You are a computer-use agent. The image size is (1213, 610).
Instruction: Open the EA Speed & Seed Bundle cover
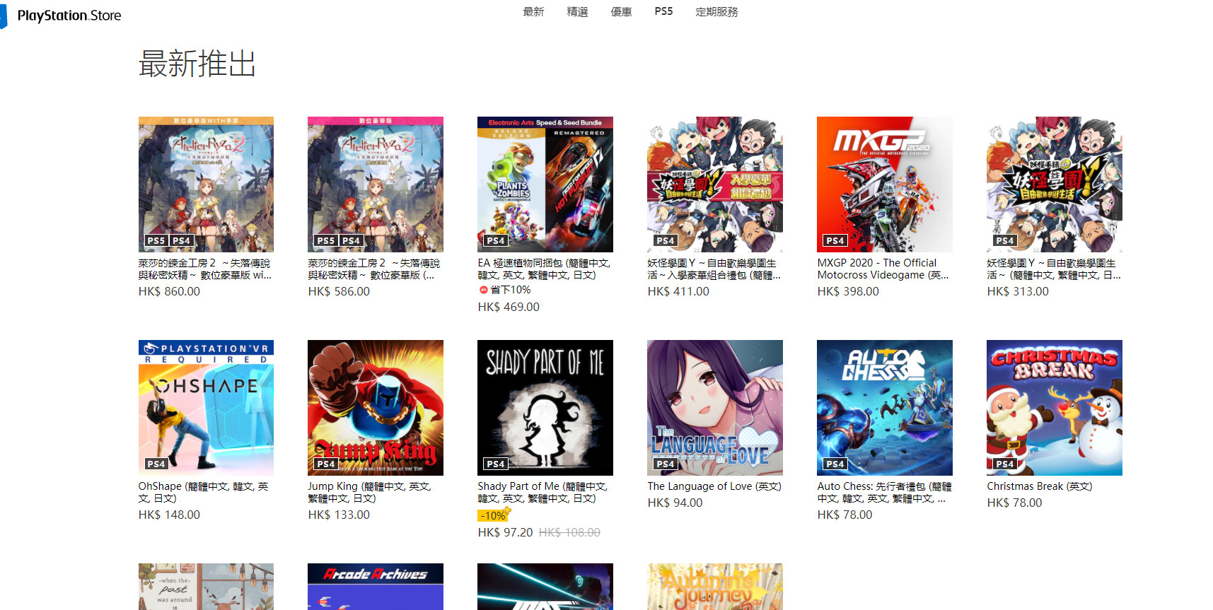pyautogui.click(x=545, y=184)
